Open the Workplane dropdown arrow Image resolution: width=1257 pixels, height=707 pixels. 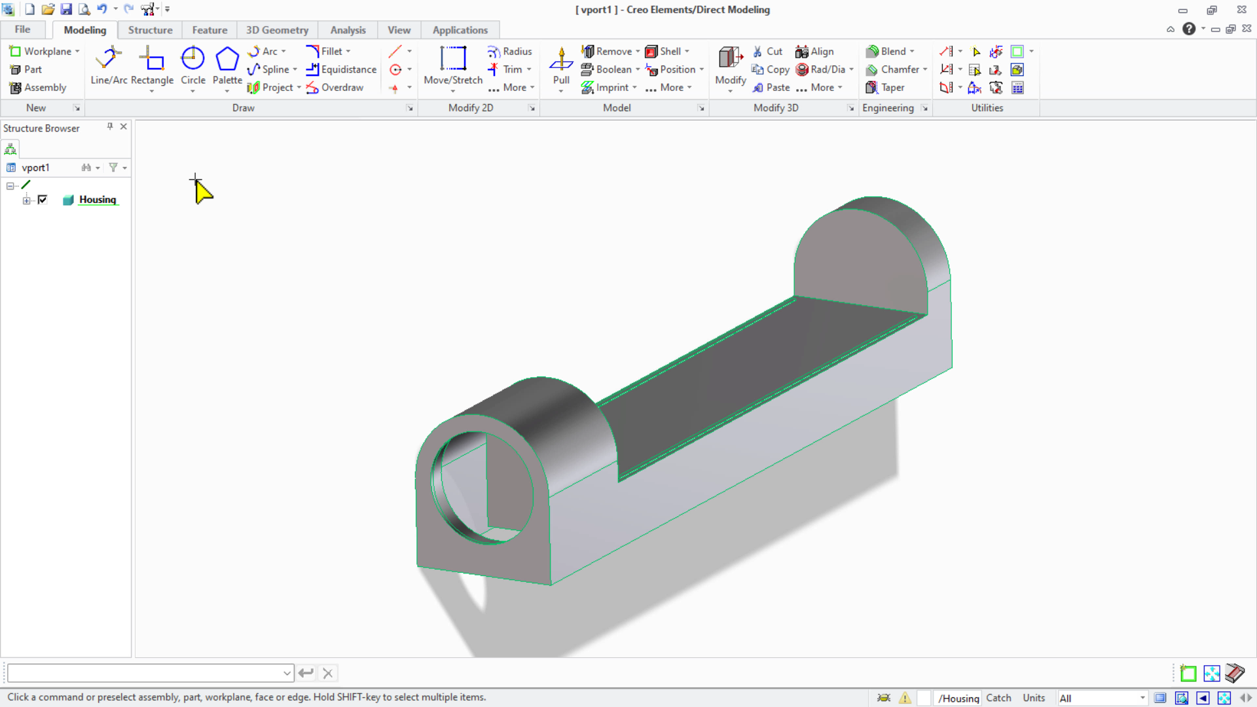pyautogui.click(x=77, y=51)
